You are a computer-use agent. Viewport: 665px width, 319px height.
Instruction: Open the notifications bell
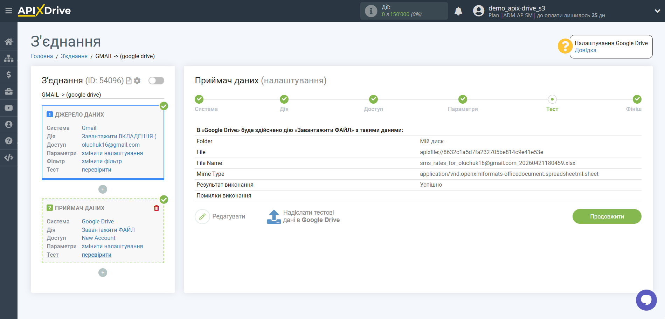(458, 11)
